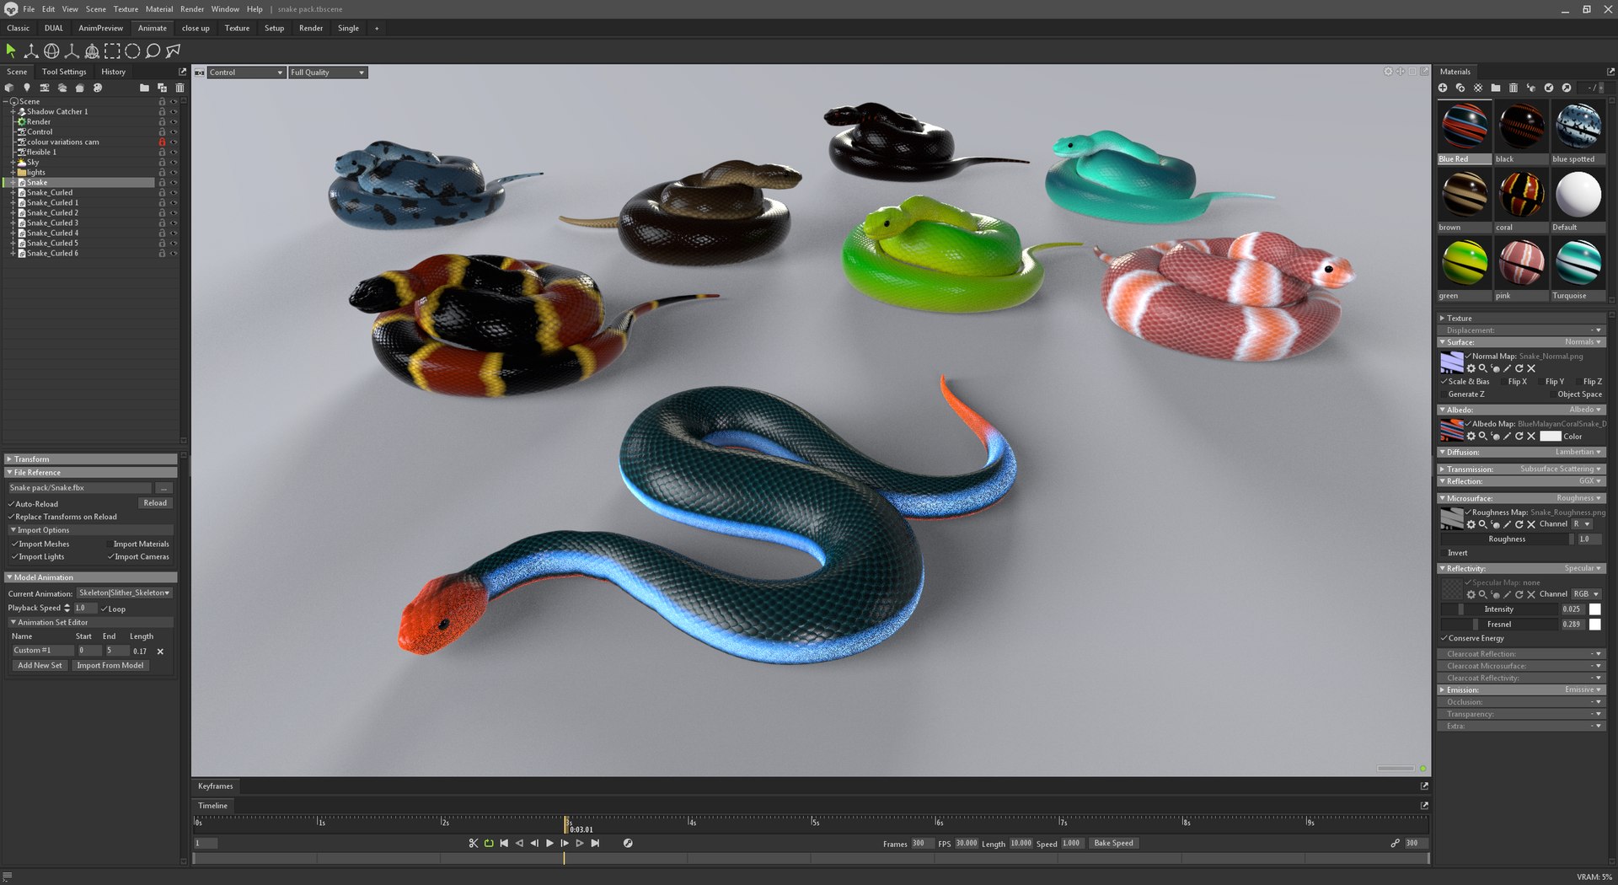Switch to the History tab

click(x=113, y=72)
